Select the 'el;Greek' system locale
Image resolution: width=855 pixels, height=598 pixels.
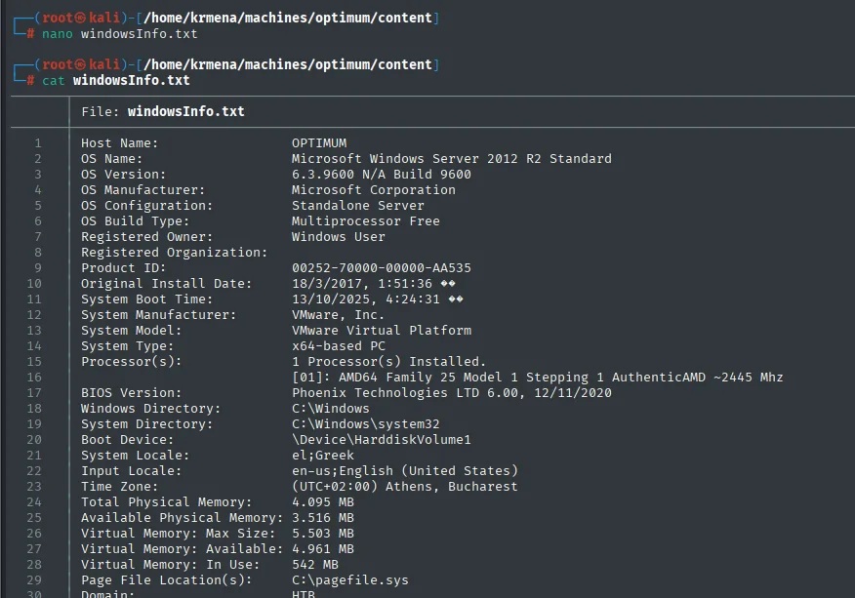point(323,456)
